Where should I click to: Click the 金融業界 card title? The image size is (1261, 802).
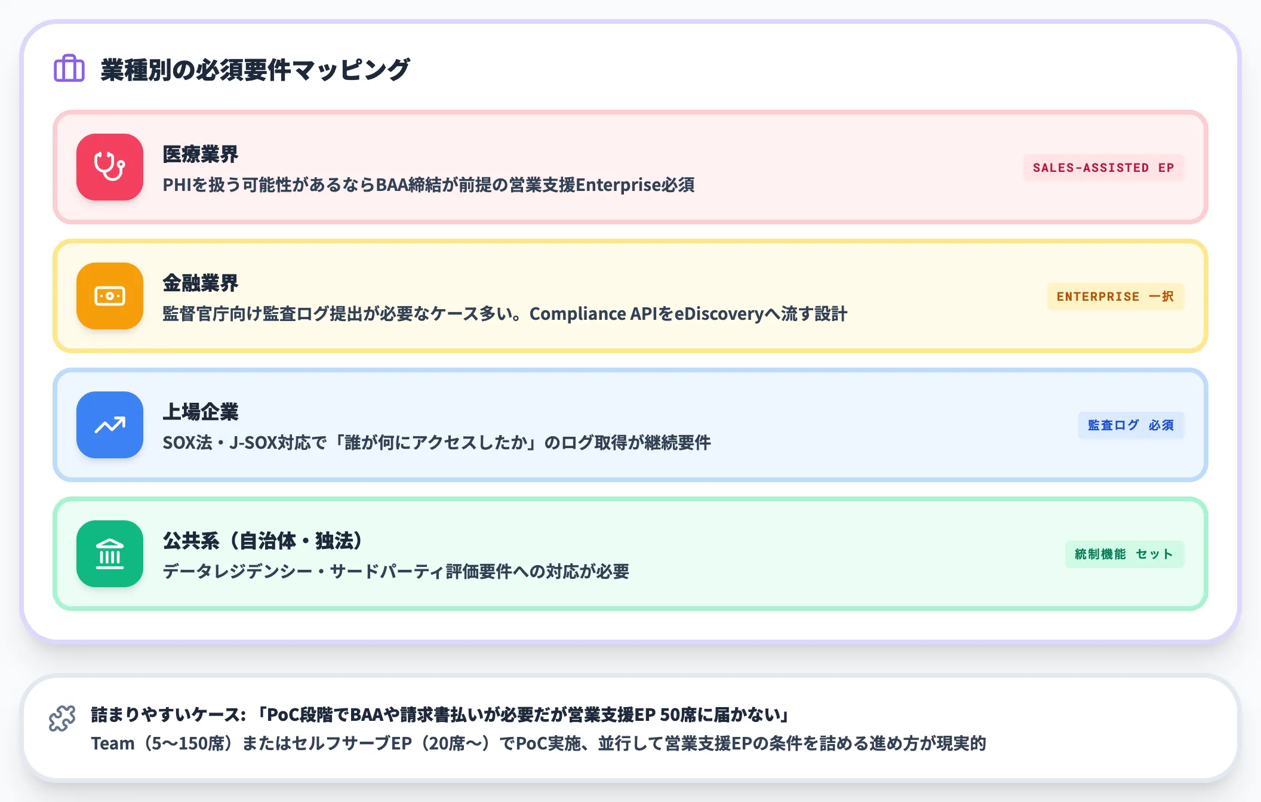pyautogui.click(x=201, y=283)
